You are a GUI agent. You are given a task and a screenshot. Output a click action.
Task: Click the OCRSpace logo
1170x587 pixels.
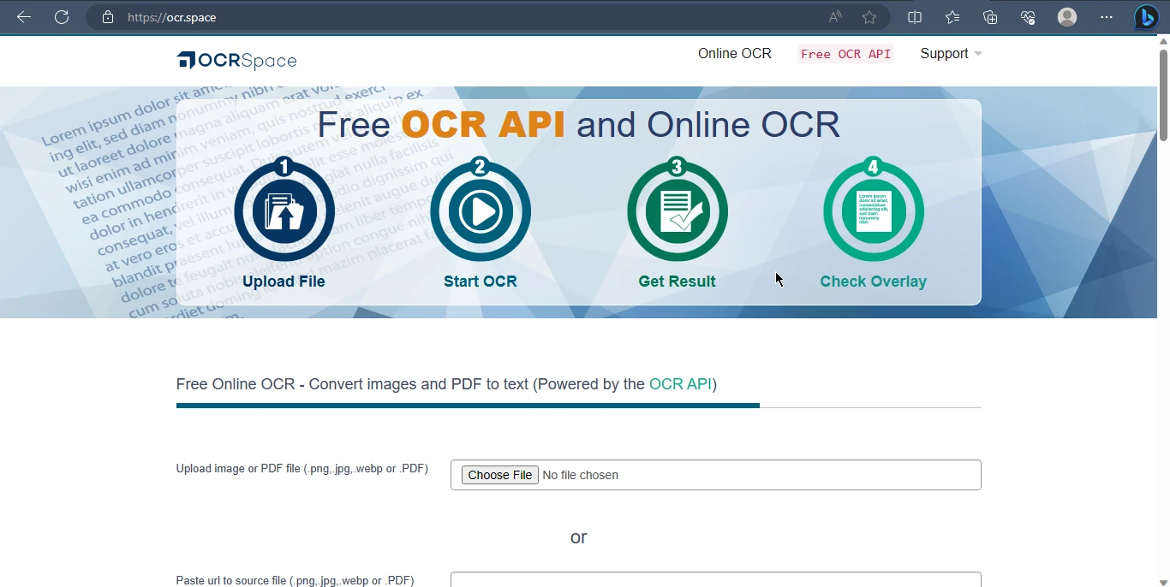[237, 60]
